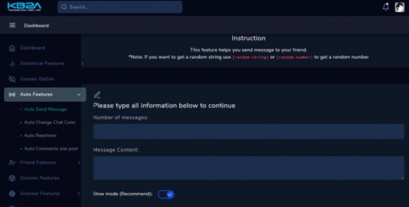Click the Unseen Option crossed-eye icon
The width and height of the screenshot is (409, 207).
pyautogui.click(x=12, y=79)
